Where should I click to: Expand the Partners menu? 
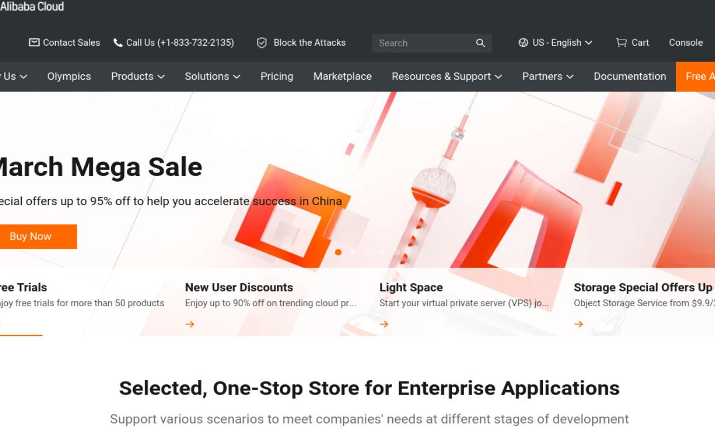click(x=547, y=77)
